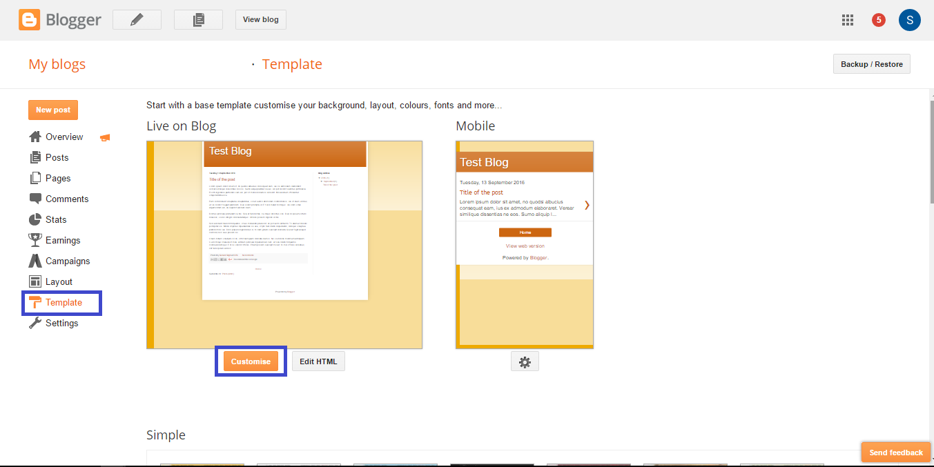934x467 pixels.
Task: Open Comments using the speech bubble icon
Action: click(x=35, y=199)
